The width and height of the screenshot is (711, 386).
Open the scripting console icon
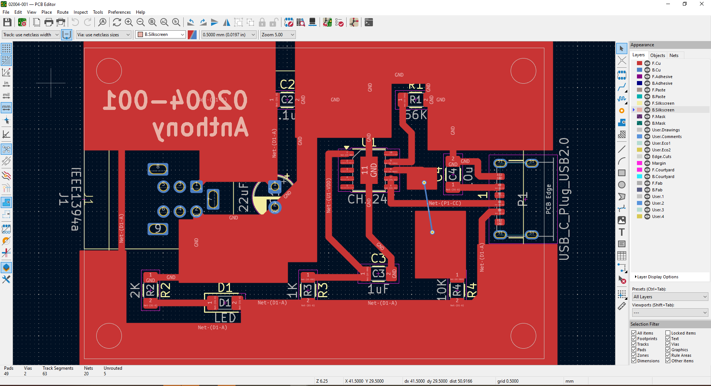[x=368, y=23]
